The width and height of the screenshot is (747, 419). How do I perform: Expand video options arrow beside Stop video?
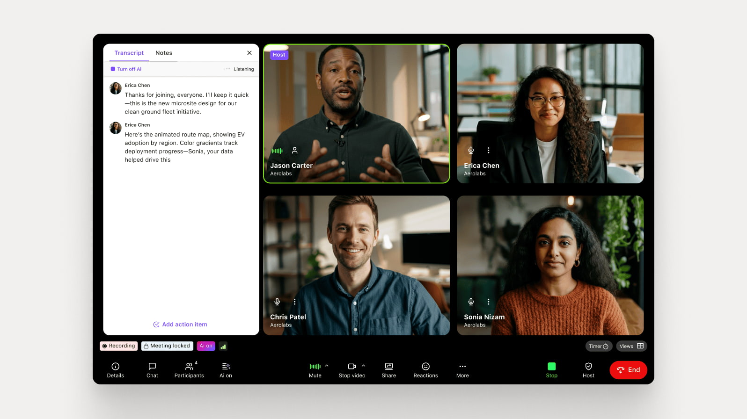click(364, 366)
